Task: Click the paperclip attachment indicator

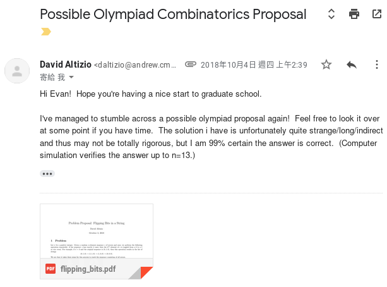Action: [x=190, y=64]
